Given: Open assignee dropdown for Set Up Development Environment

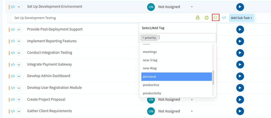Looking at the screenshot, I should pos(192,7).
